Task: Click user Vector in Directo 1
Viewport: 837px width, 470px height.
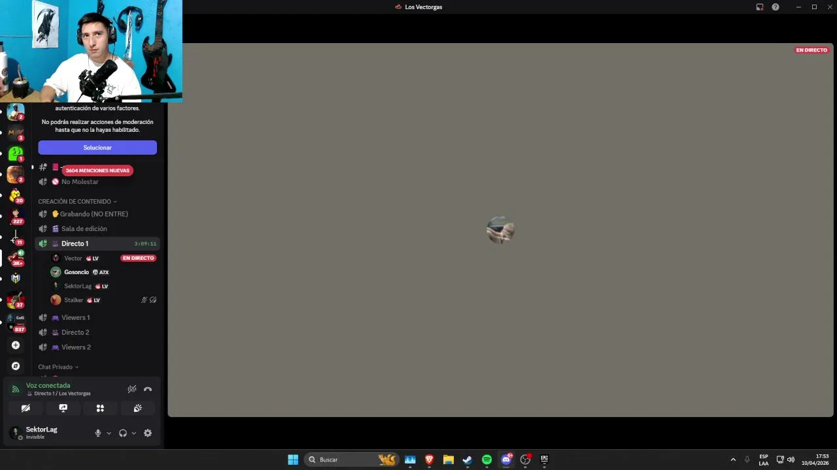Action: click(73, 258)
